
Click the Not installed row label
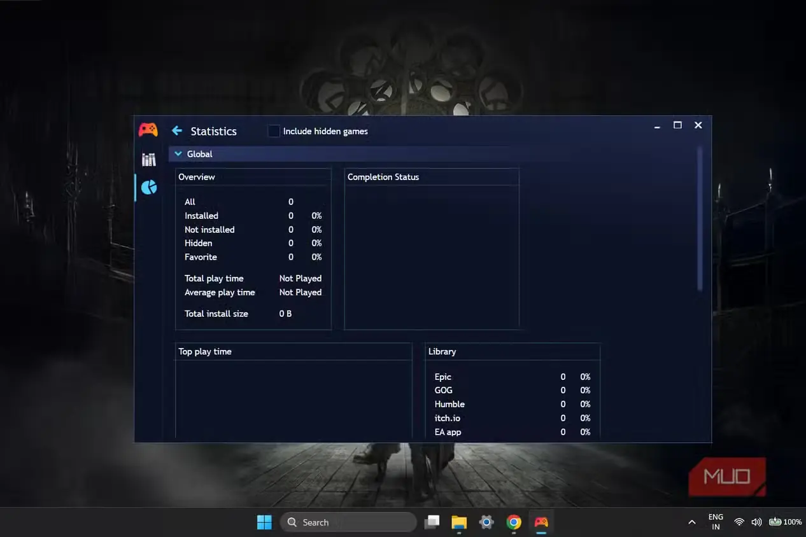[x=209, y=230]
